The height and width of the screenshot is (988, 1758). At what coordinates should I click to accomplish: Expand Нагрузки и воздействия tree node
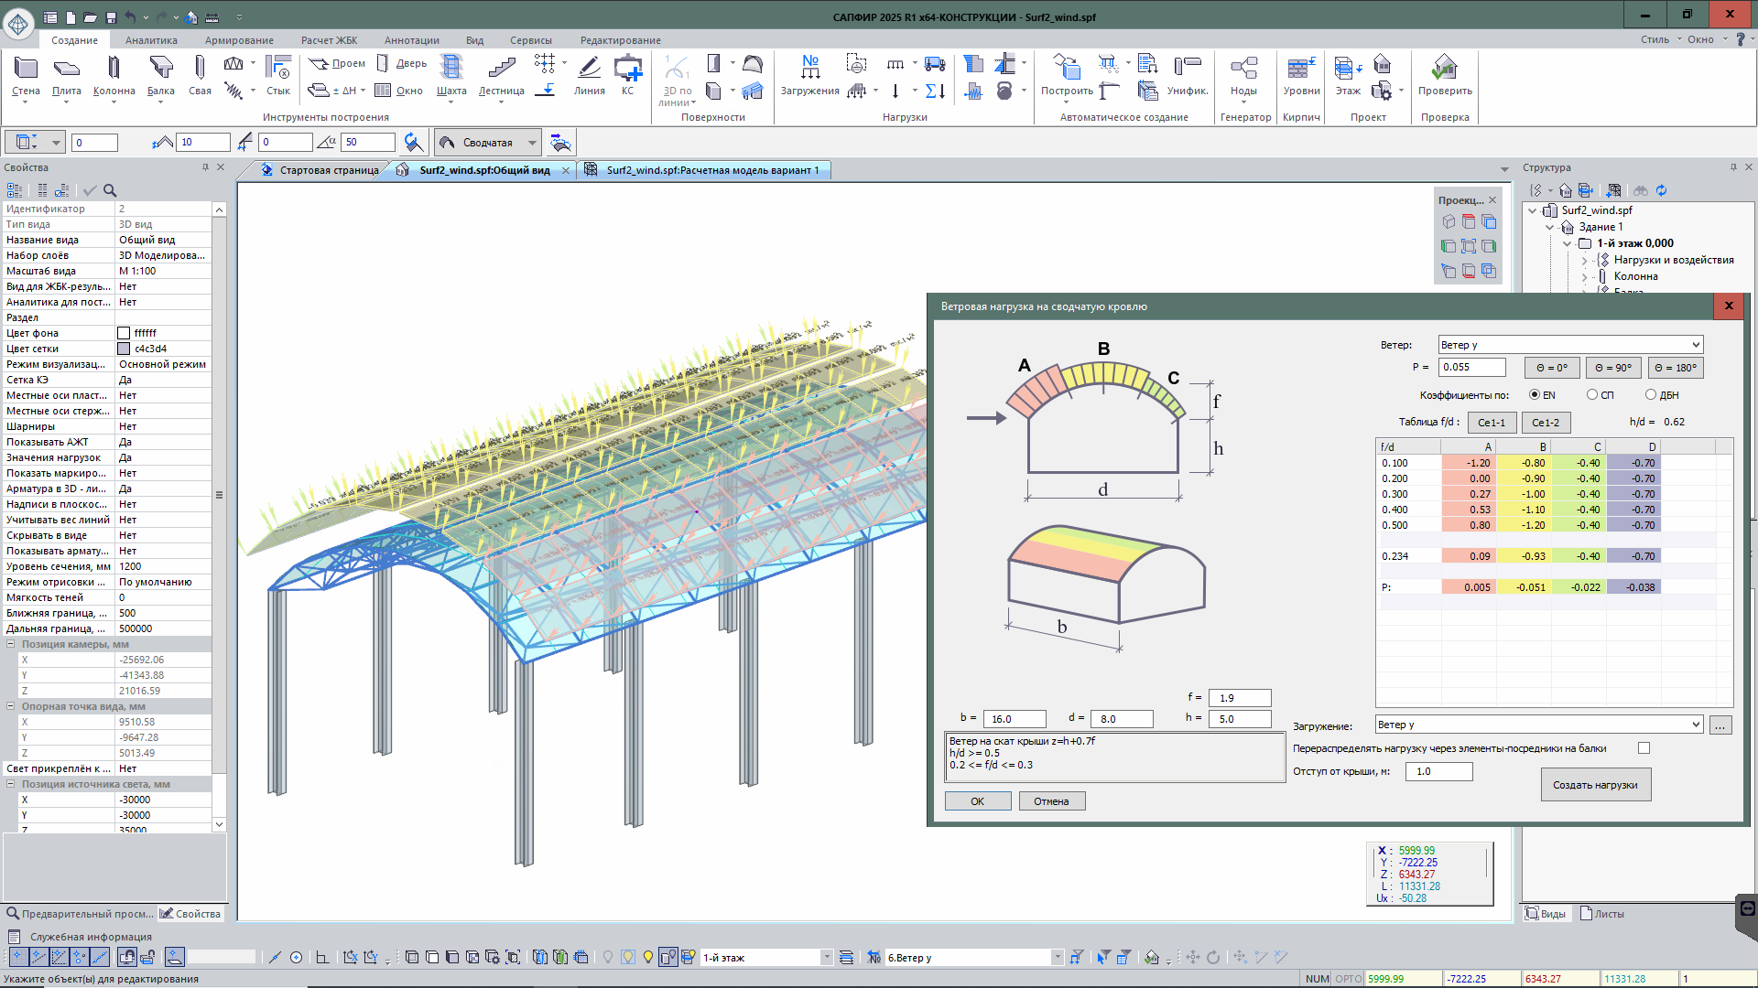coord(1585,261)
